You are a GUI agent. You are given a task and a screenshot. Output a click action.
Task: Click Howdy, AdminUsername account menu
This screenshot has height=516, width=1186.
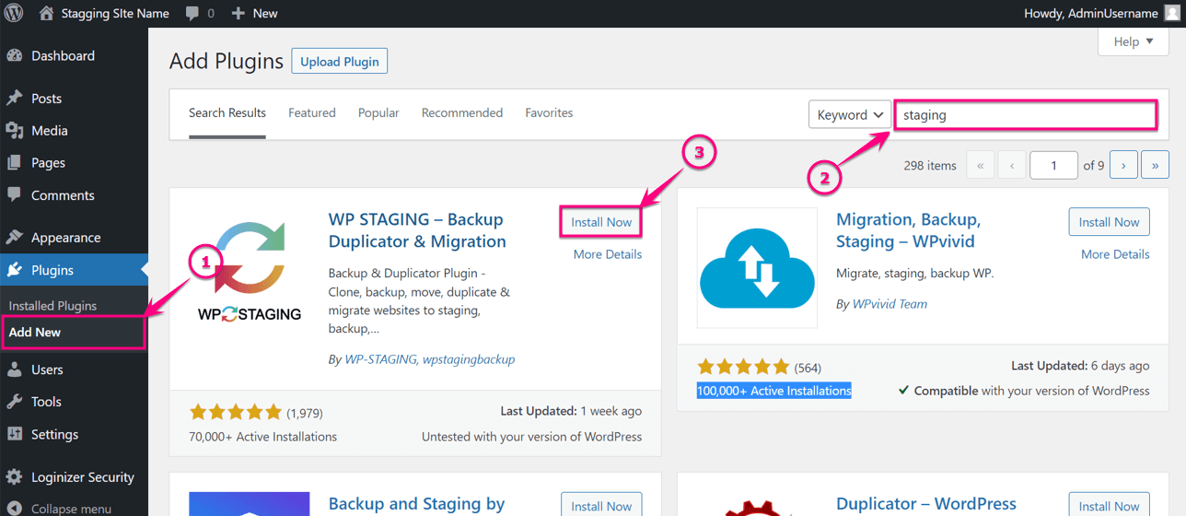click(x=1091, y=13)
